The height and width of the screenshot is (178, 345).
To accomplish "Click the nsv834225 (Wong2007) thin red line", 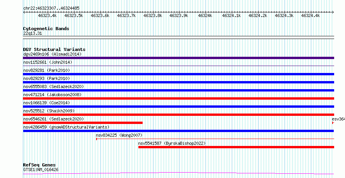I will point(215,139).
